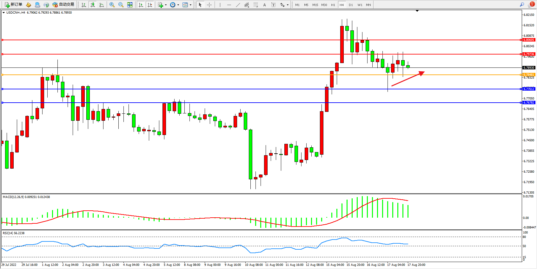Click the red 6.80605 price level label

(529, 40)
